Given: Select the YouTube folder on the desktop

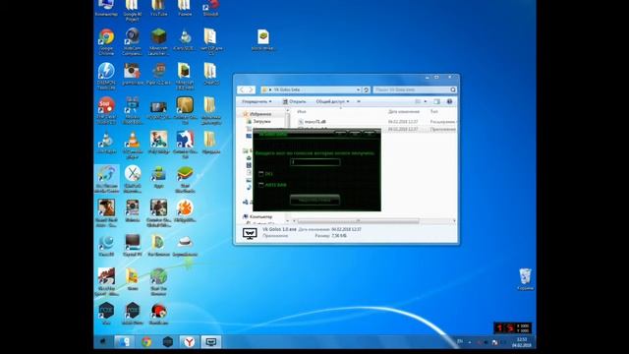Looking at the screenshot, I should [159, 8].
